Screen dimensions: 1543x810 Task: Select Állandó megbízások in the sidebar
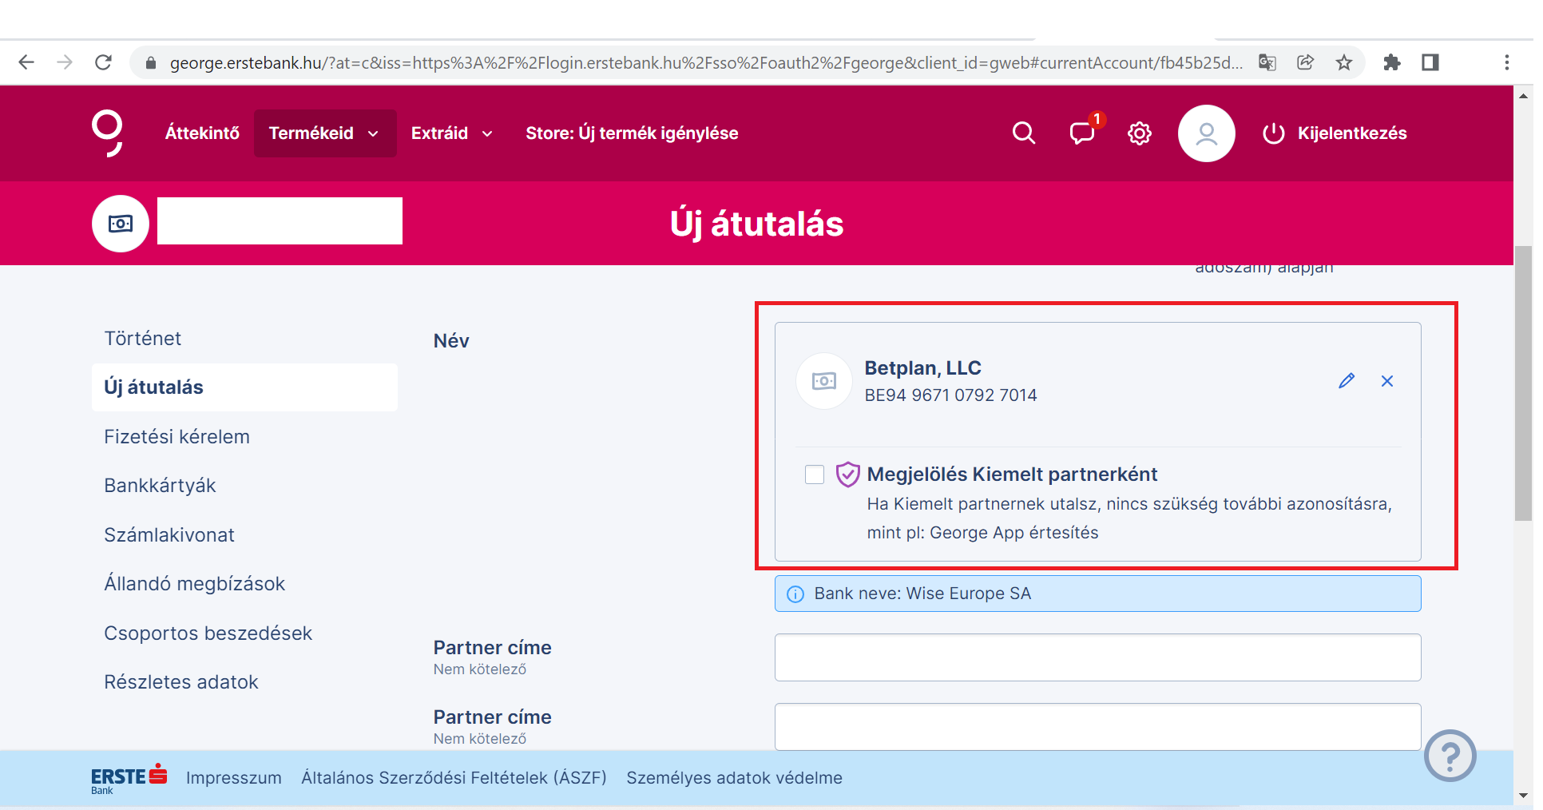tap(194, 584)
